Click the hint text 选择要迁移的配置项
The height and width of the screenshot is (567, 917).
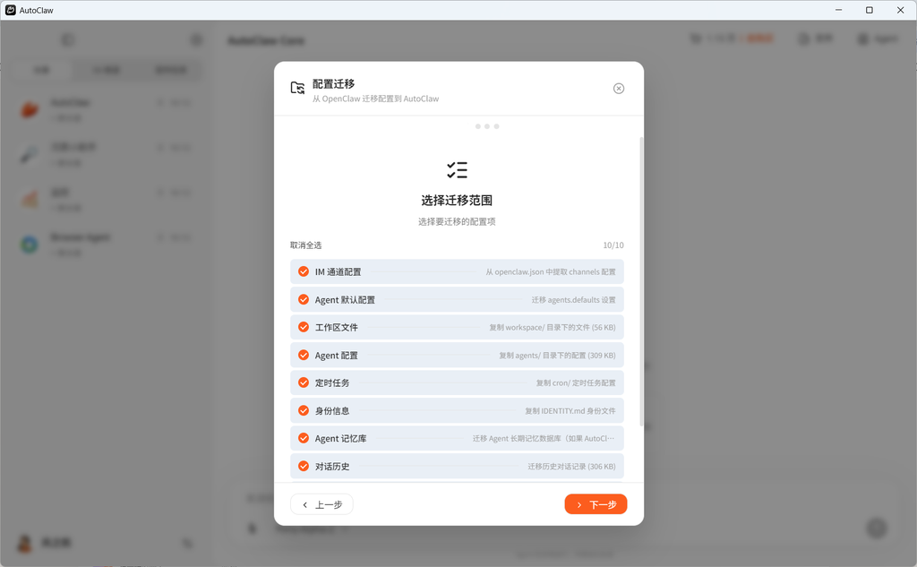pos(457,222)
